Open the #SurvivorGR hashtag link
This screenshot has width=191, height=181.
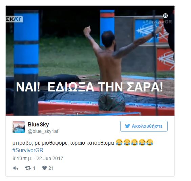point(28,150)
